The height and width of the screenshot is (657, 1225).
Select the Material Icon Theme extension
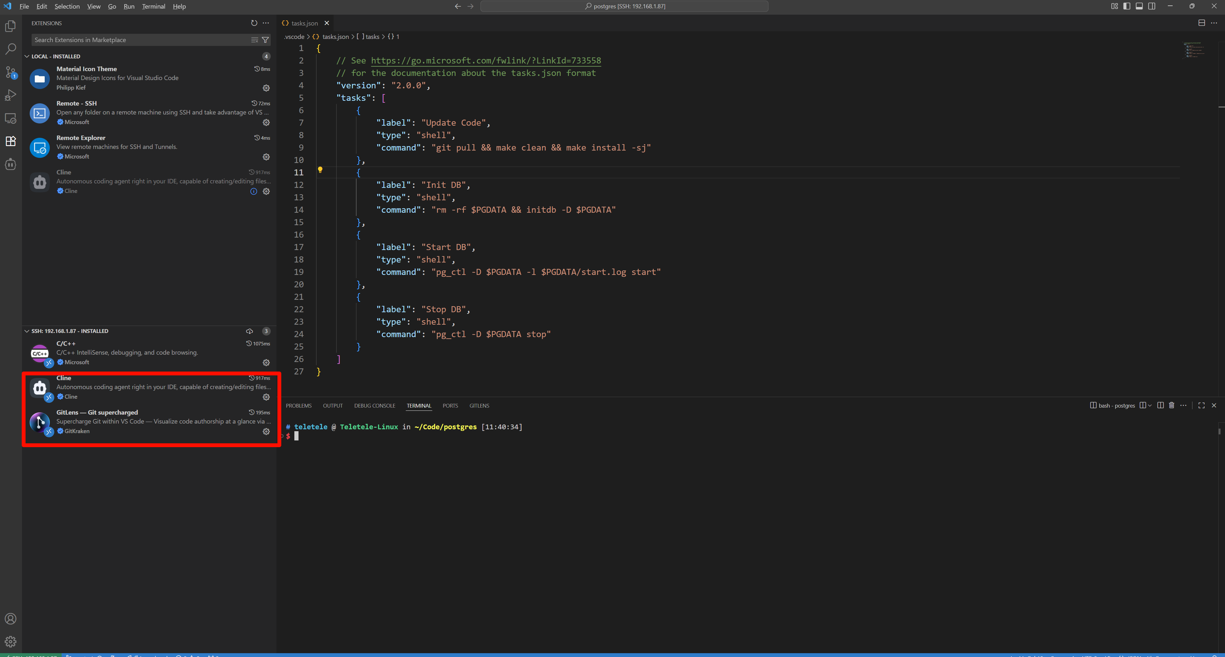click(149, 78)
